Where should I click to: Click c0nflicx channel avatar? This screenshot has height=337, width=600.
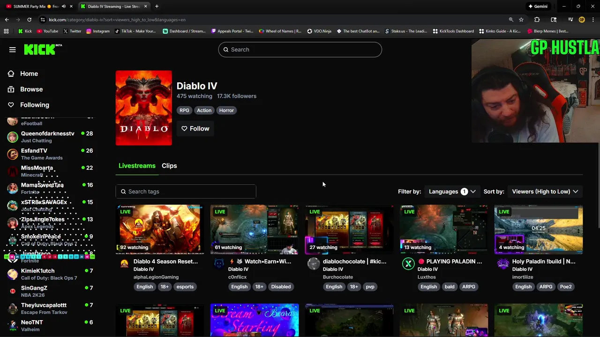click(x=219, y=264)
